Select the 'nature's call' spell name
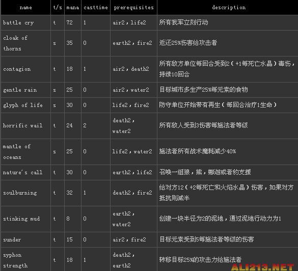The height and width of the screenshot is (271, 298). (x=22, y=172)
